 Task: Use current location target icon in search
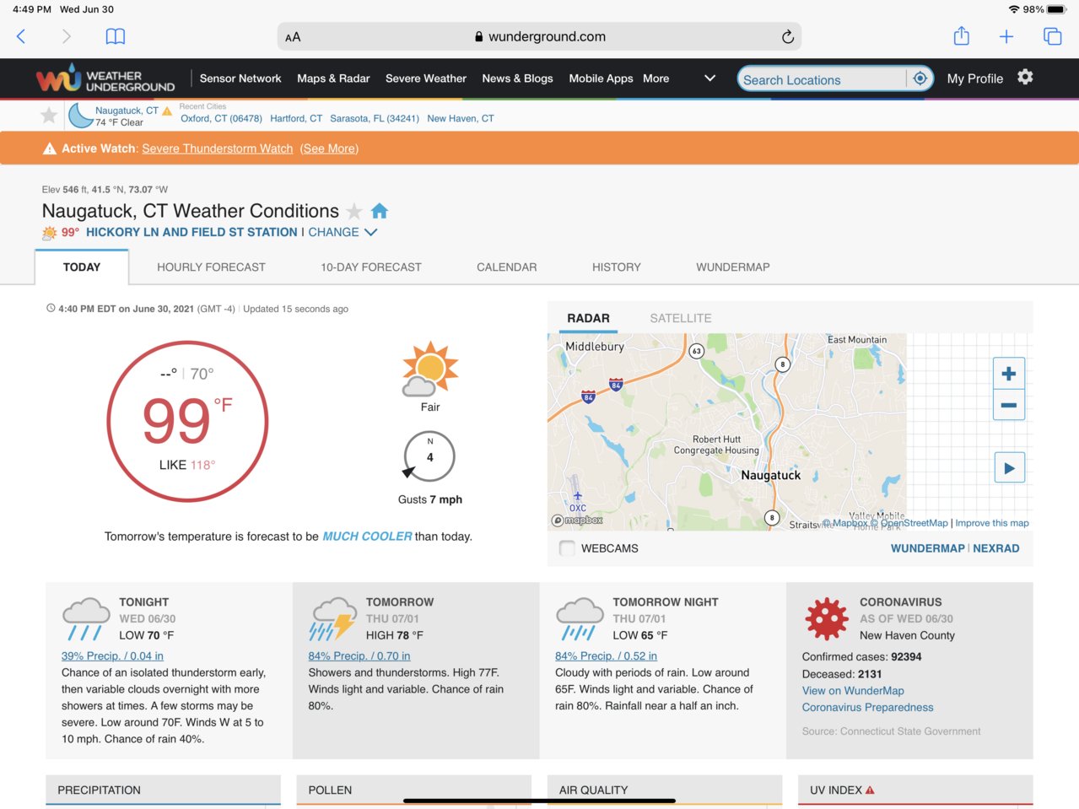[x=920, y=78]
